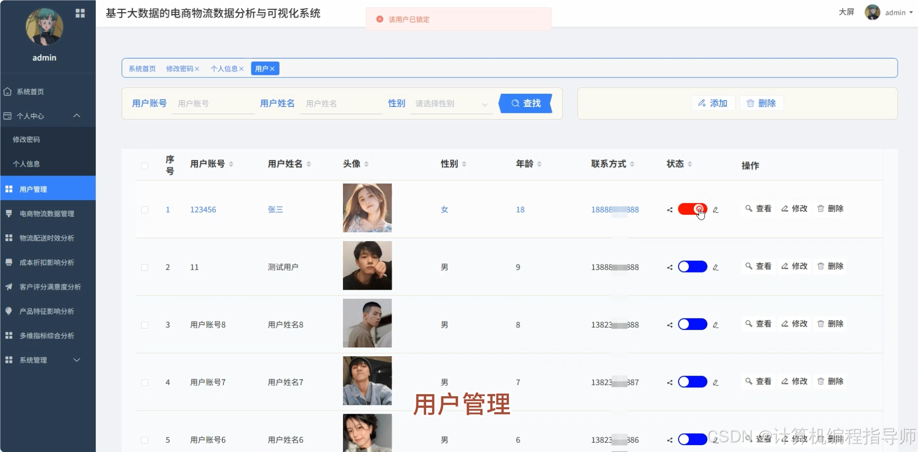Screen dimensions: 918x452
Task: Close the 修改密码 tab
Action: [197, 69]
